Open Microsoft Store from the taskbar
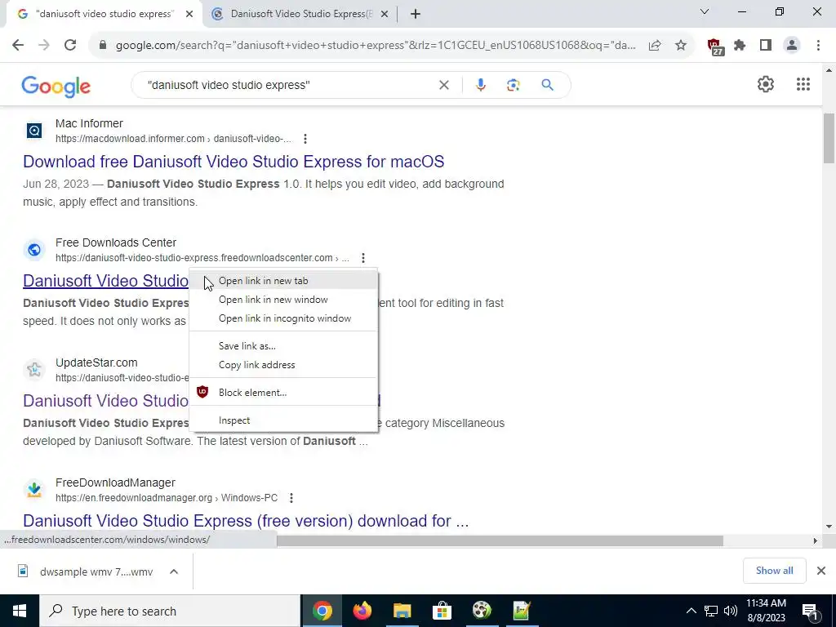This screenshot has height=627, width=836. 442,611
